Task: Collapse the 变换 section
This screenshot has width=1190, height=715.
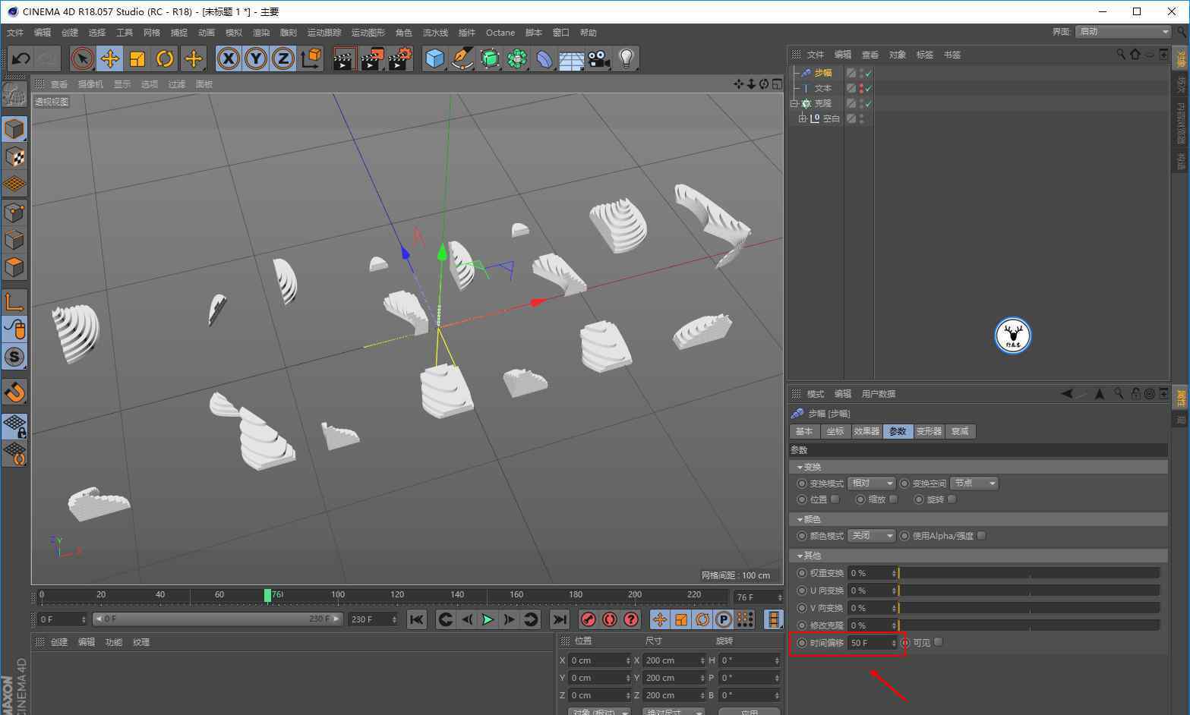Action: coord(800,467)
